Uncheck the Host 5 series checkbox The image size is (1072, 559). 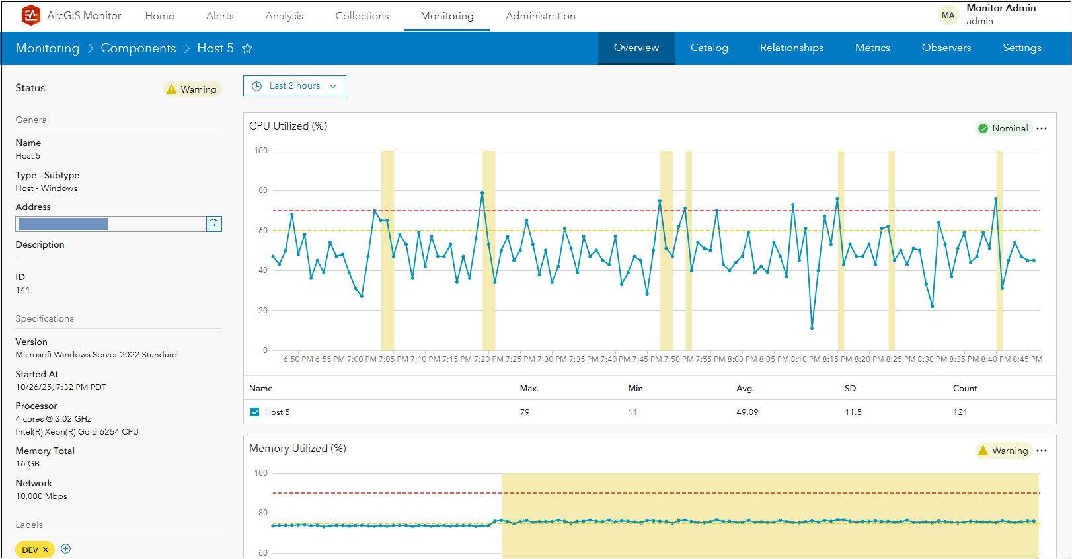[x=254, y=412]
